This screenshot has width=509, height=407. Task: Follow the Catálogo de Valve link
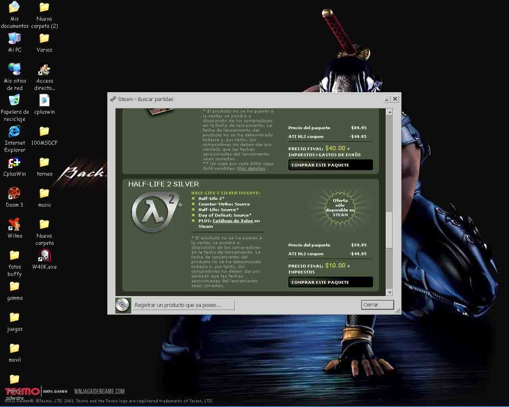tap(233, 221)
